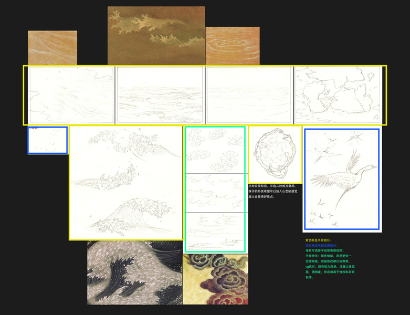Select the small blue-framed sketch
The width and height of the screenshot is (410, 315).
[48, 140]
